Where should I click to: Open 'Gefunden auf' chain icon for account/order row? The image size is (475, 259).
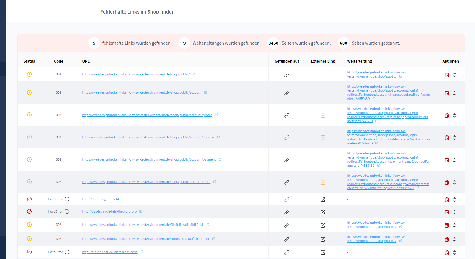tap(287, 182)
